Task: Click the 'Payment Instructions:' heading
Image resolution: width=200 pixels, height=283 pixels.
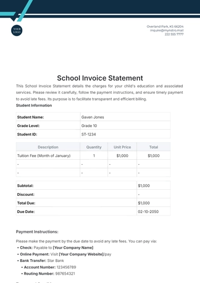Action: point(37,232)
